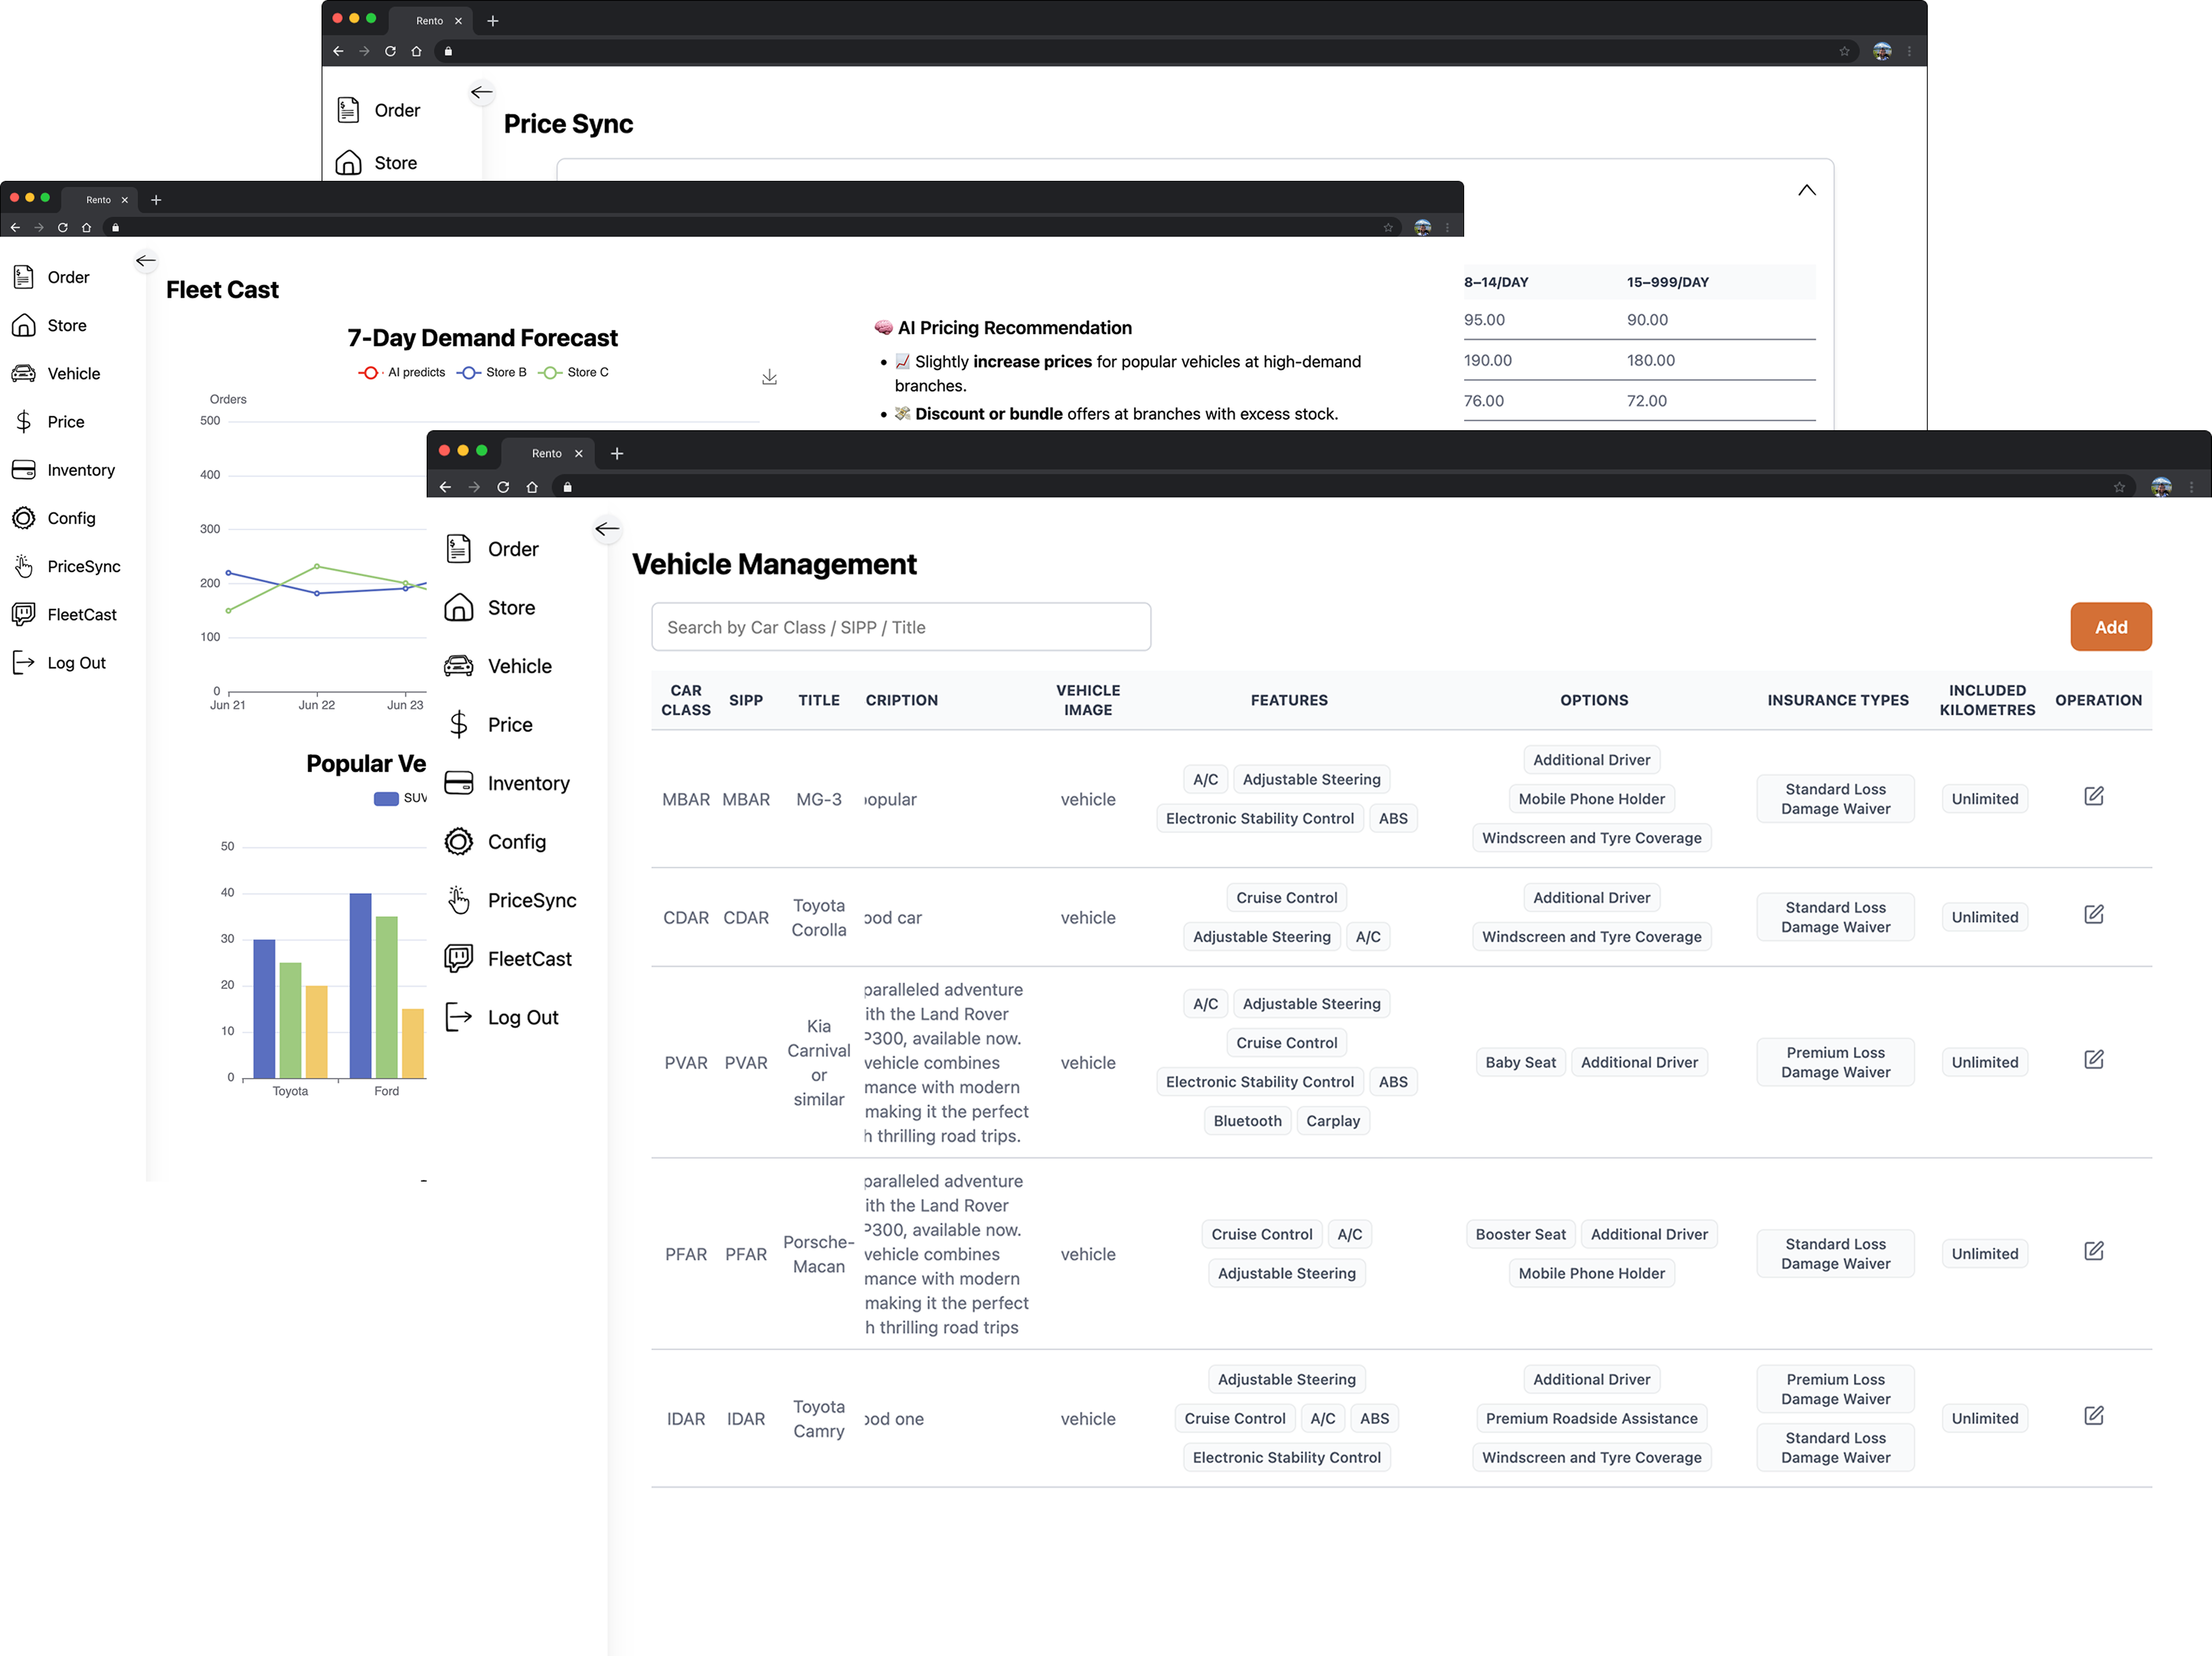Go home in Vehicle Management browser window

(x=532, y=487)
